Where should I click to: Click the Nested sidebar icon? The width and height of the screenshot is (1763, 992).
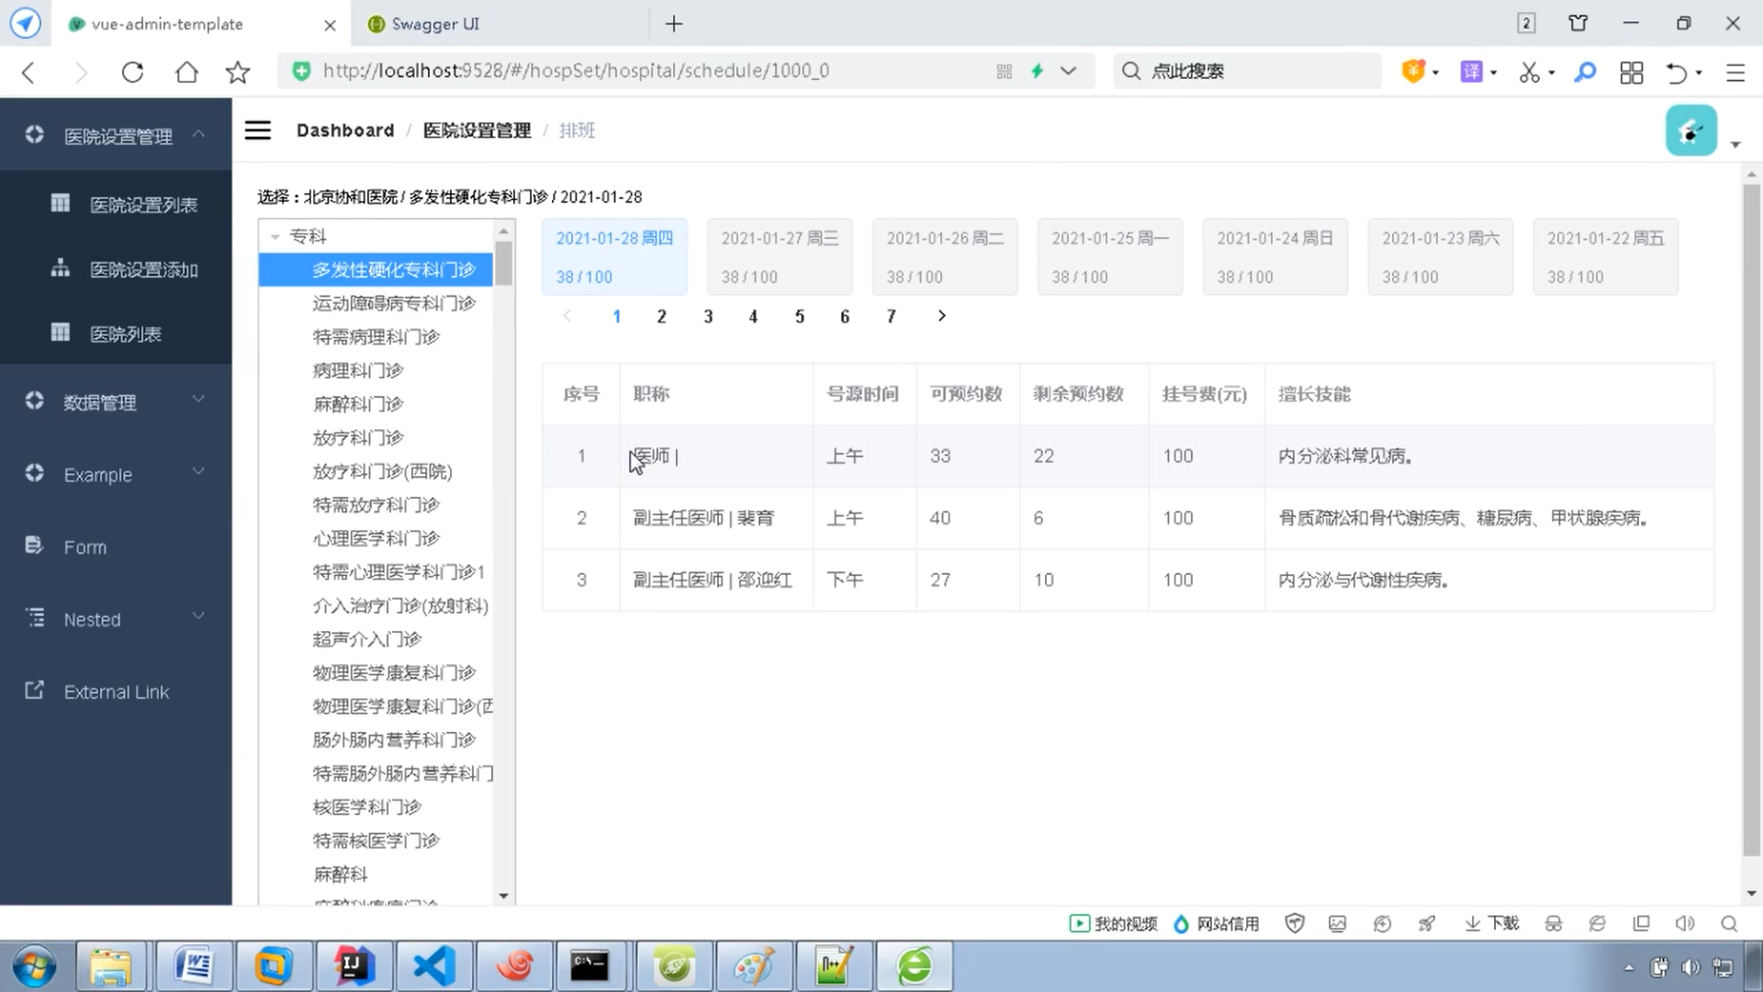click(33, 618)
